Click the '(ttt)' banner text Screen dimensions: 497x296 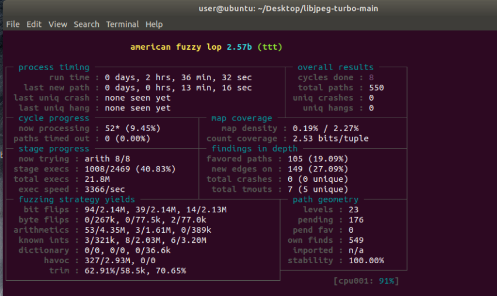click(270, 47)
